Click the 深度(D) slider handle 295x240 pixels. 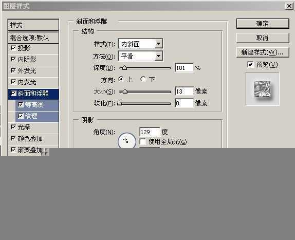click(x=124, y=68)
